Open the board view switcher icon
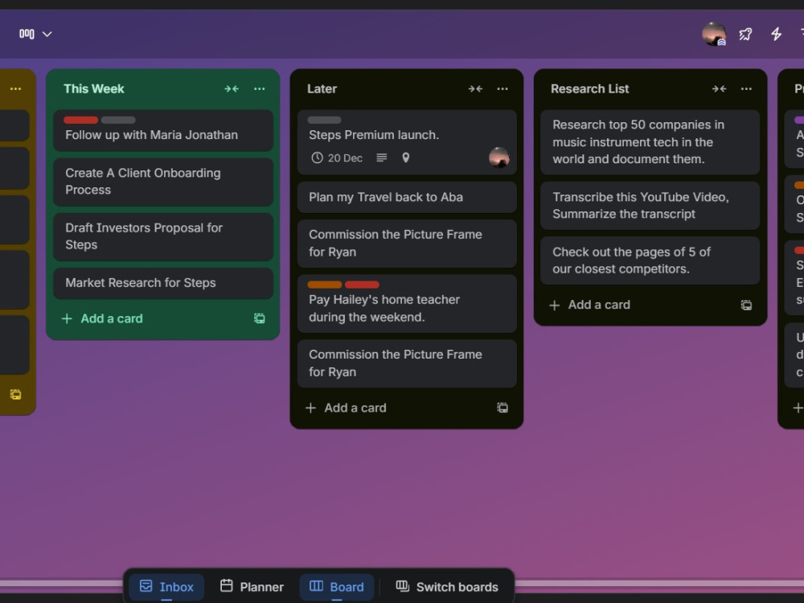The height and width of the screenshot is (603, 804). (x=27, y=34)
